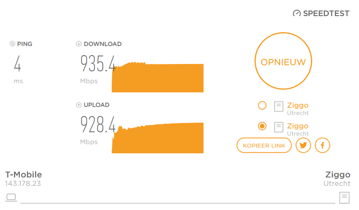Click the upload arrow icon

(x=79, y=105)
